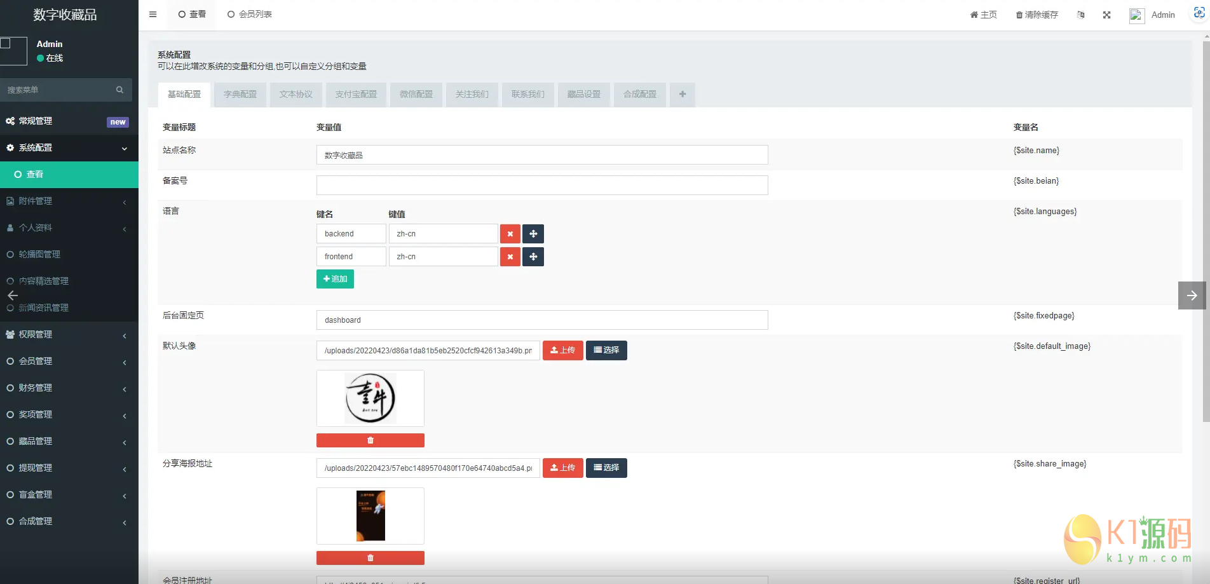Delete the backend language row

pyautogui.click(x=510, y=234)
